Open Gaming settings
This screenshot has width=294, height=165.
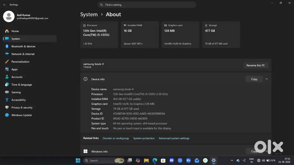click(30, 92)
